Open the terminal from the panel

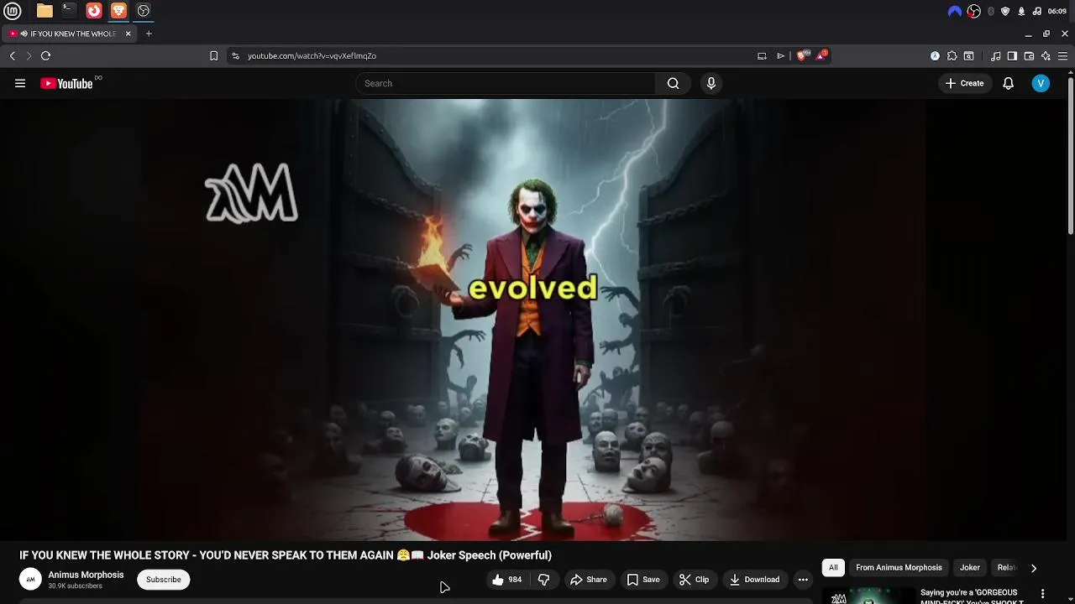[x=69, y=11]
